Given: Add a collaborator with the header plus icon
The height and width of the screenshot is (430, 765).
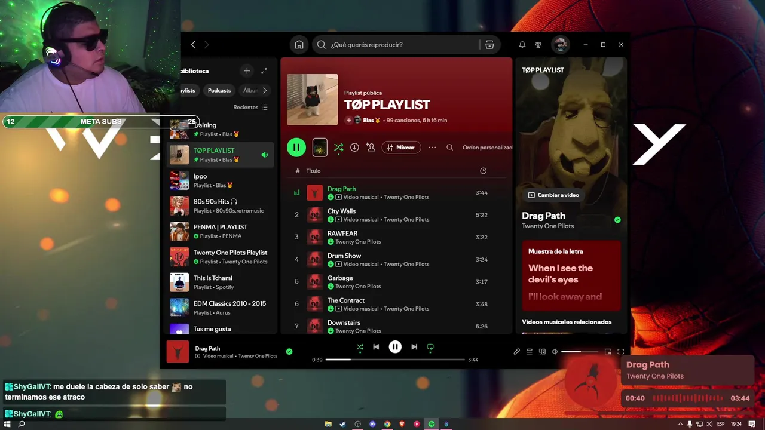Looking at the screenshot, I should 349,120.
